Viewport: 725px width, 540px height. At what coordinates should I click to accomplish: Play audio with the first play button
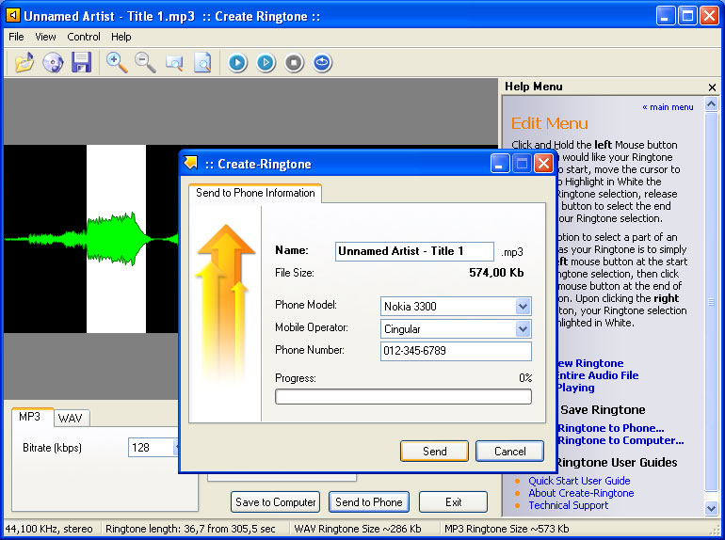237,63
